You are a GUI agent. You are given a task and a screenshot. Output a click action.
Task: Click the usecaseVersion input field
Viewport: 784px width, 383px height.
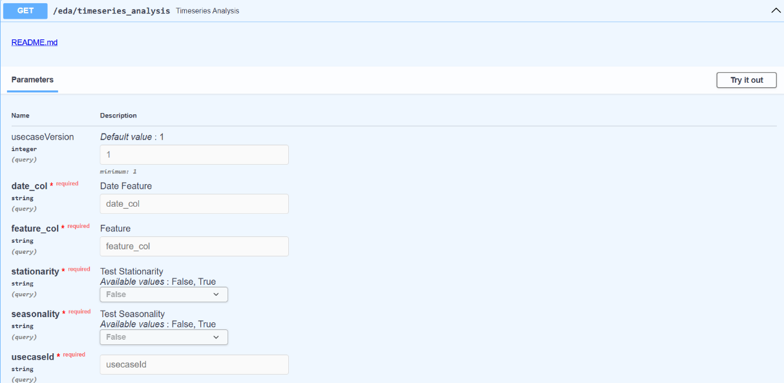click(194, 154)
